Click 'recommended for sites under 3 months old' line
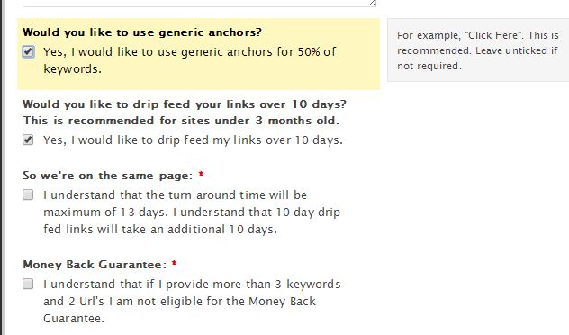 point(181,121)
